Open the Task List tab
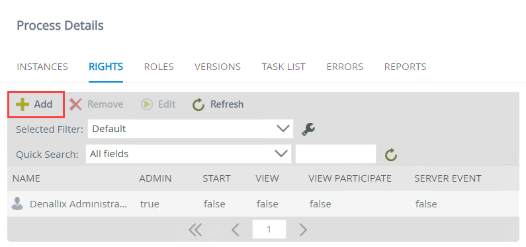The width and height of the screenshot is (526, 247). pos(283,67)
